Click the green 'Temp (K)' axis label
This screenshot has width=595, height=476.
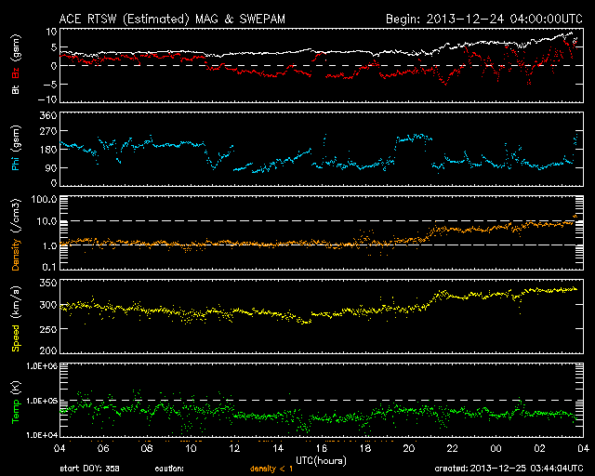(16, 403)
